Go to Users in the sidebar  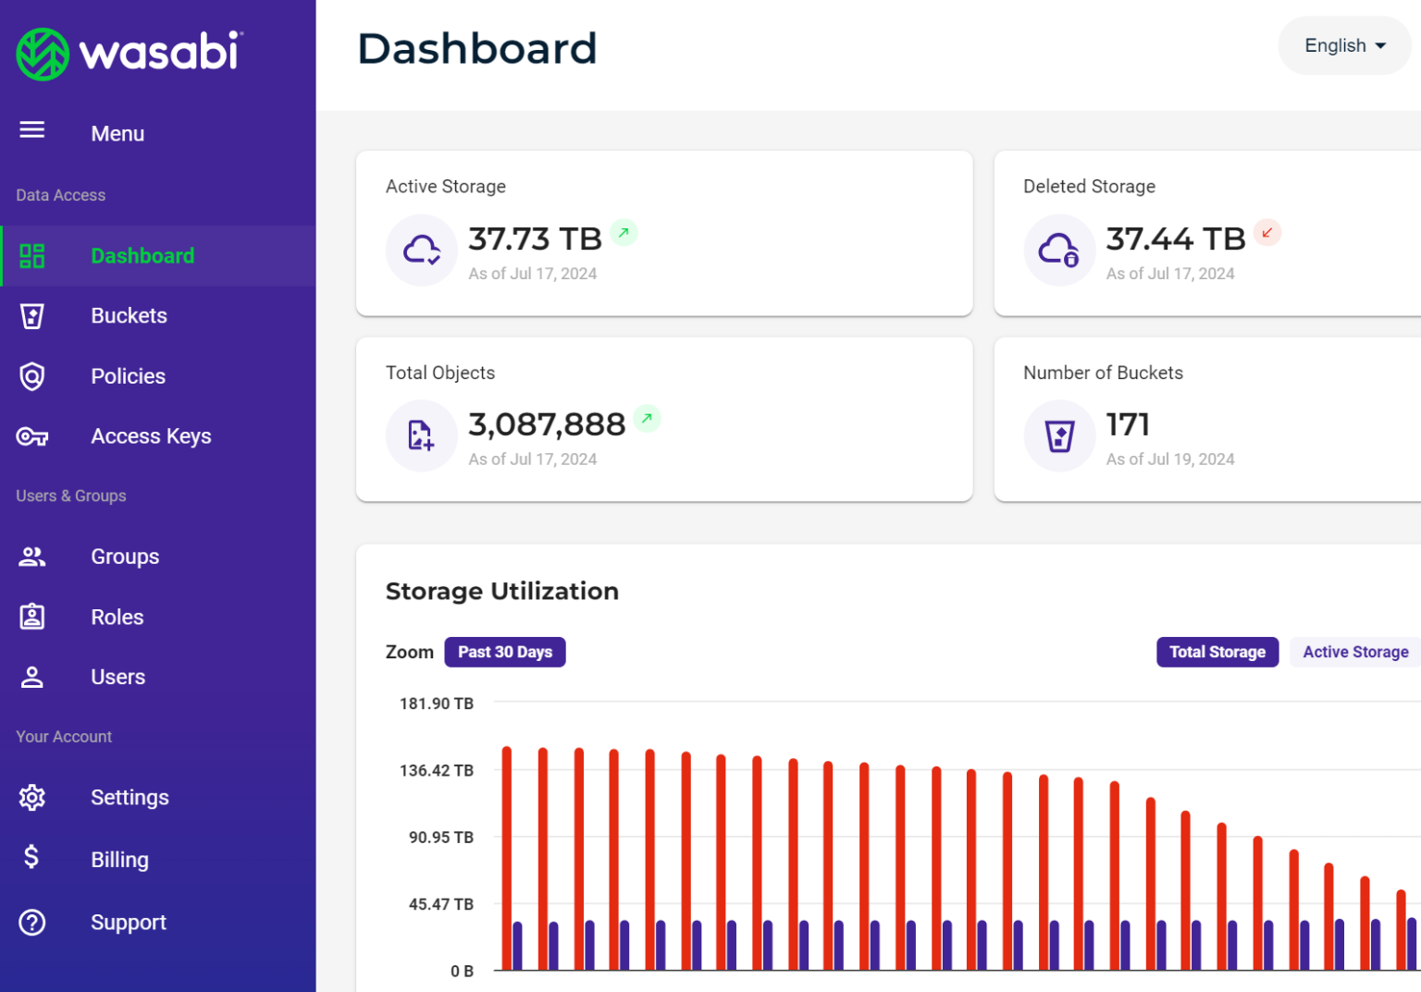coord(117,677)
